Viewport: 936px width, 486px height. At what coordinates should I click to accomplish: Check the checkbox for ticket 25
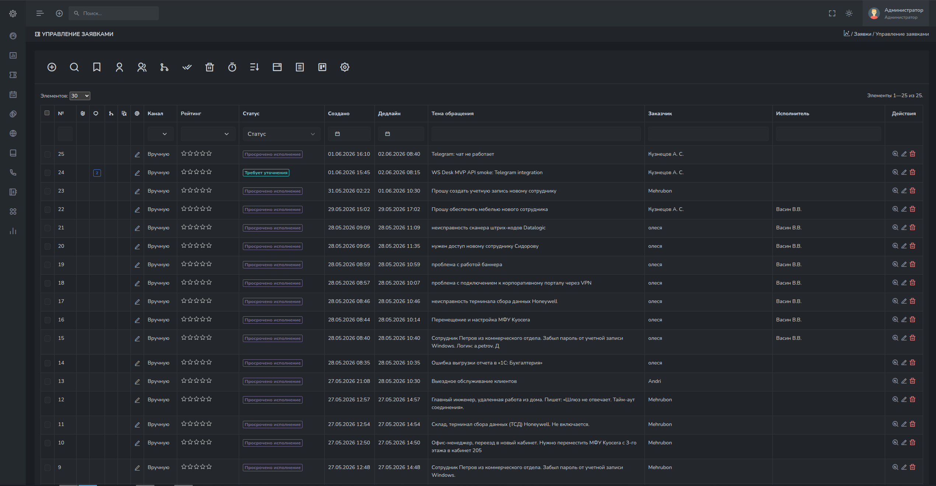click(x=48, y=154)
